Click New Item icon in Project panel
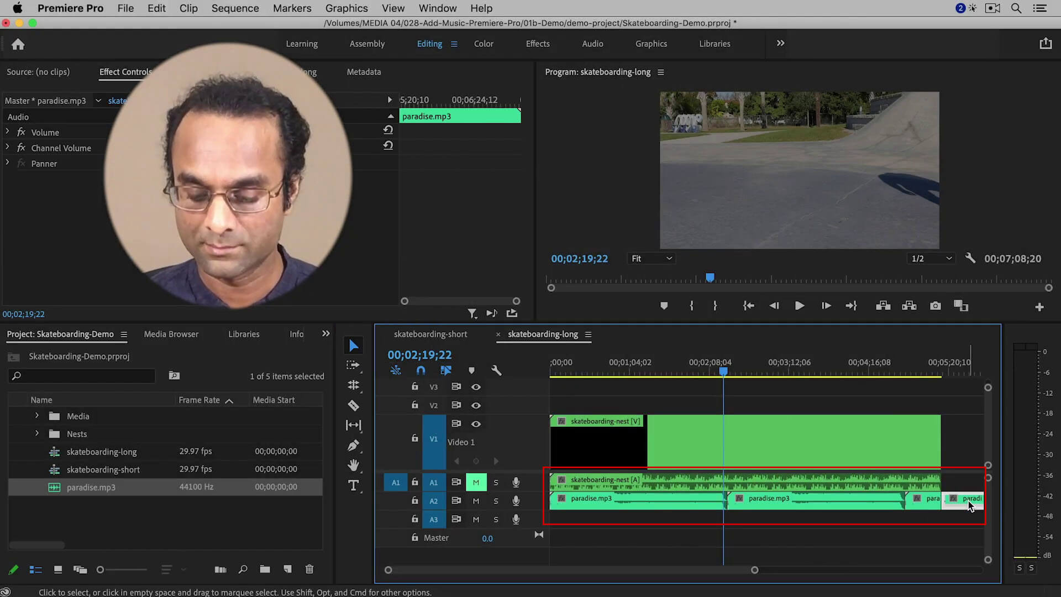Screen dimensions: 1061x597 click(x=287, y=569)
